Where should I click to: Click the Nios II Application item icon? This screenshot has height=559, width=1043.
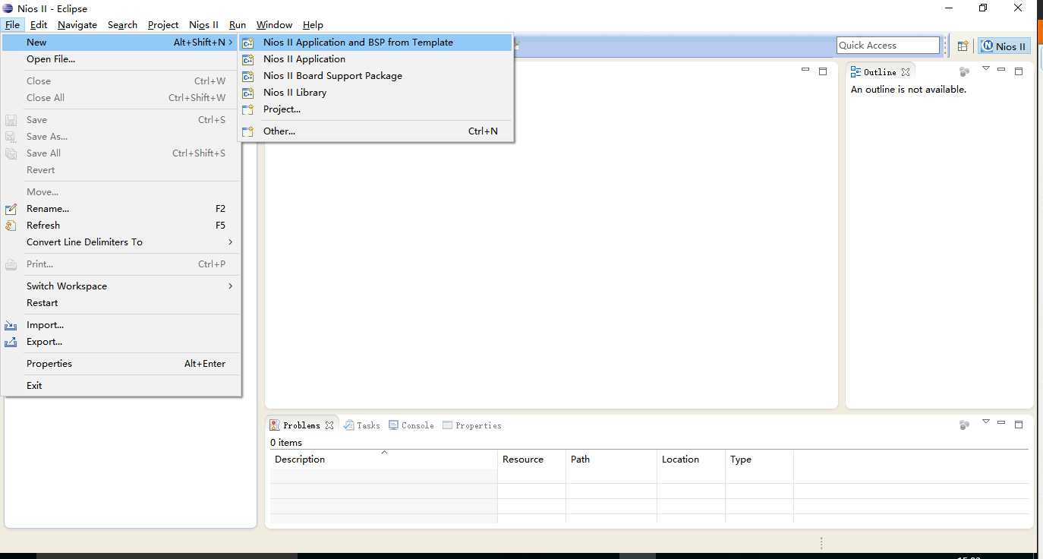(247, 59)
